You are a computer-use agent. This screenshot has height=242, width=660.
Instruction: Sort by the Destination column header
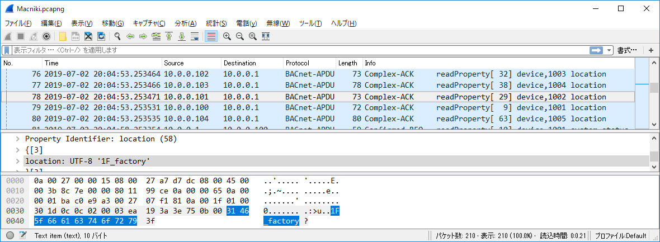252,63
